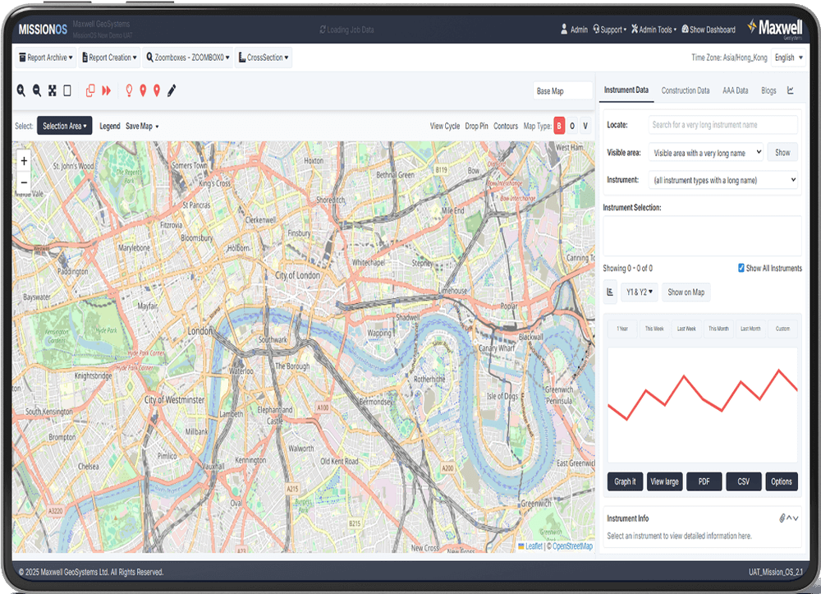Toggle Show All Instruments checkbox

pos(741,268)
